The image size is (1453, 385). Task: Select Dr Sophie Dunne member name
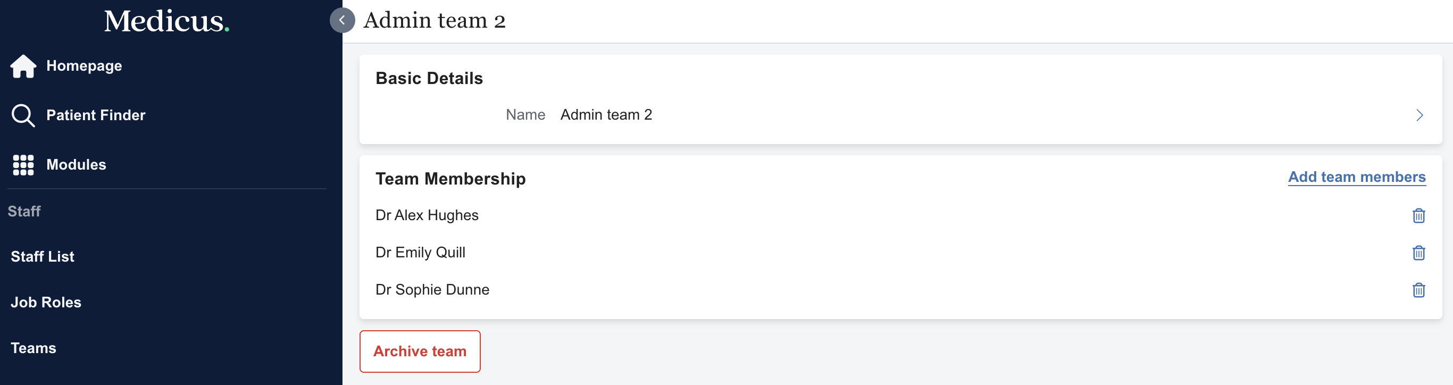432,290
